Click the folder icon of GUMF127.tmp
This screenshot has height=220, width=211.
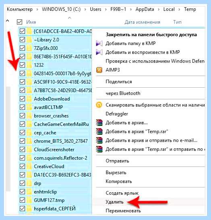click(29, 200)
